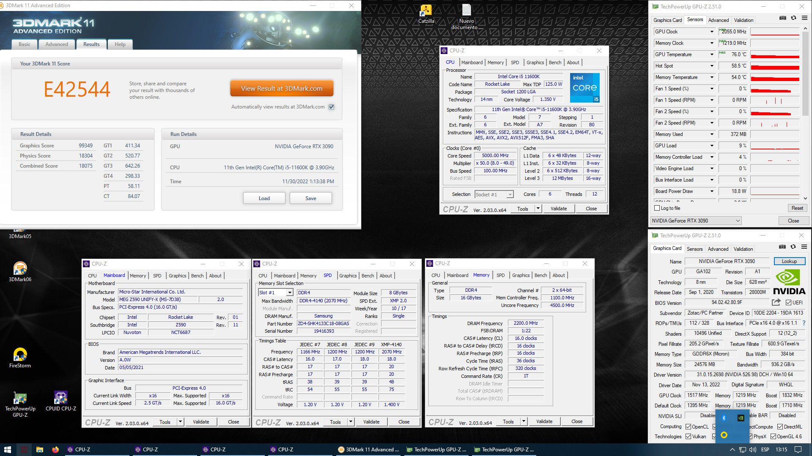This screenshot has width=812, height=456.
Task: Click the Bus Interface question mark icon
Action: [x=804, y=323]
